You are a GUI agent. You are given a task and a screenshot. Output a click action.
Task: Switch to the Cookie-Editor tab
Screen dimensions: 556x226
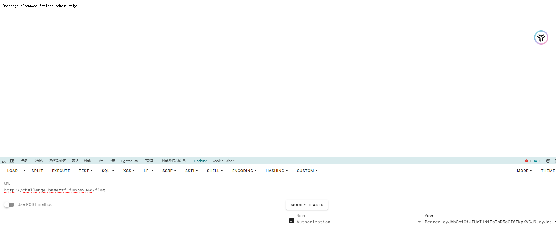[x=223, y=161]
